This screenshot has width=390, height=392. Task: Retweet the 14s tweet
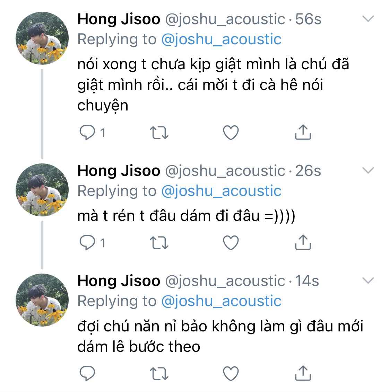click(159, 373)
